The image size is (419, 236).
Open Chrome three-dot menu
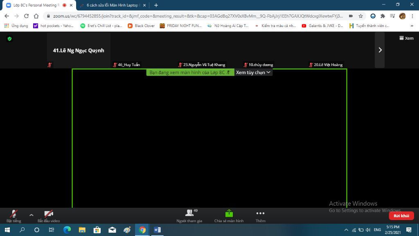[x=412, y=16]
